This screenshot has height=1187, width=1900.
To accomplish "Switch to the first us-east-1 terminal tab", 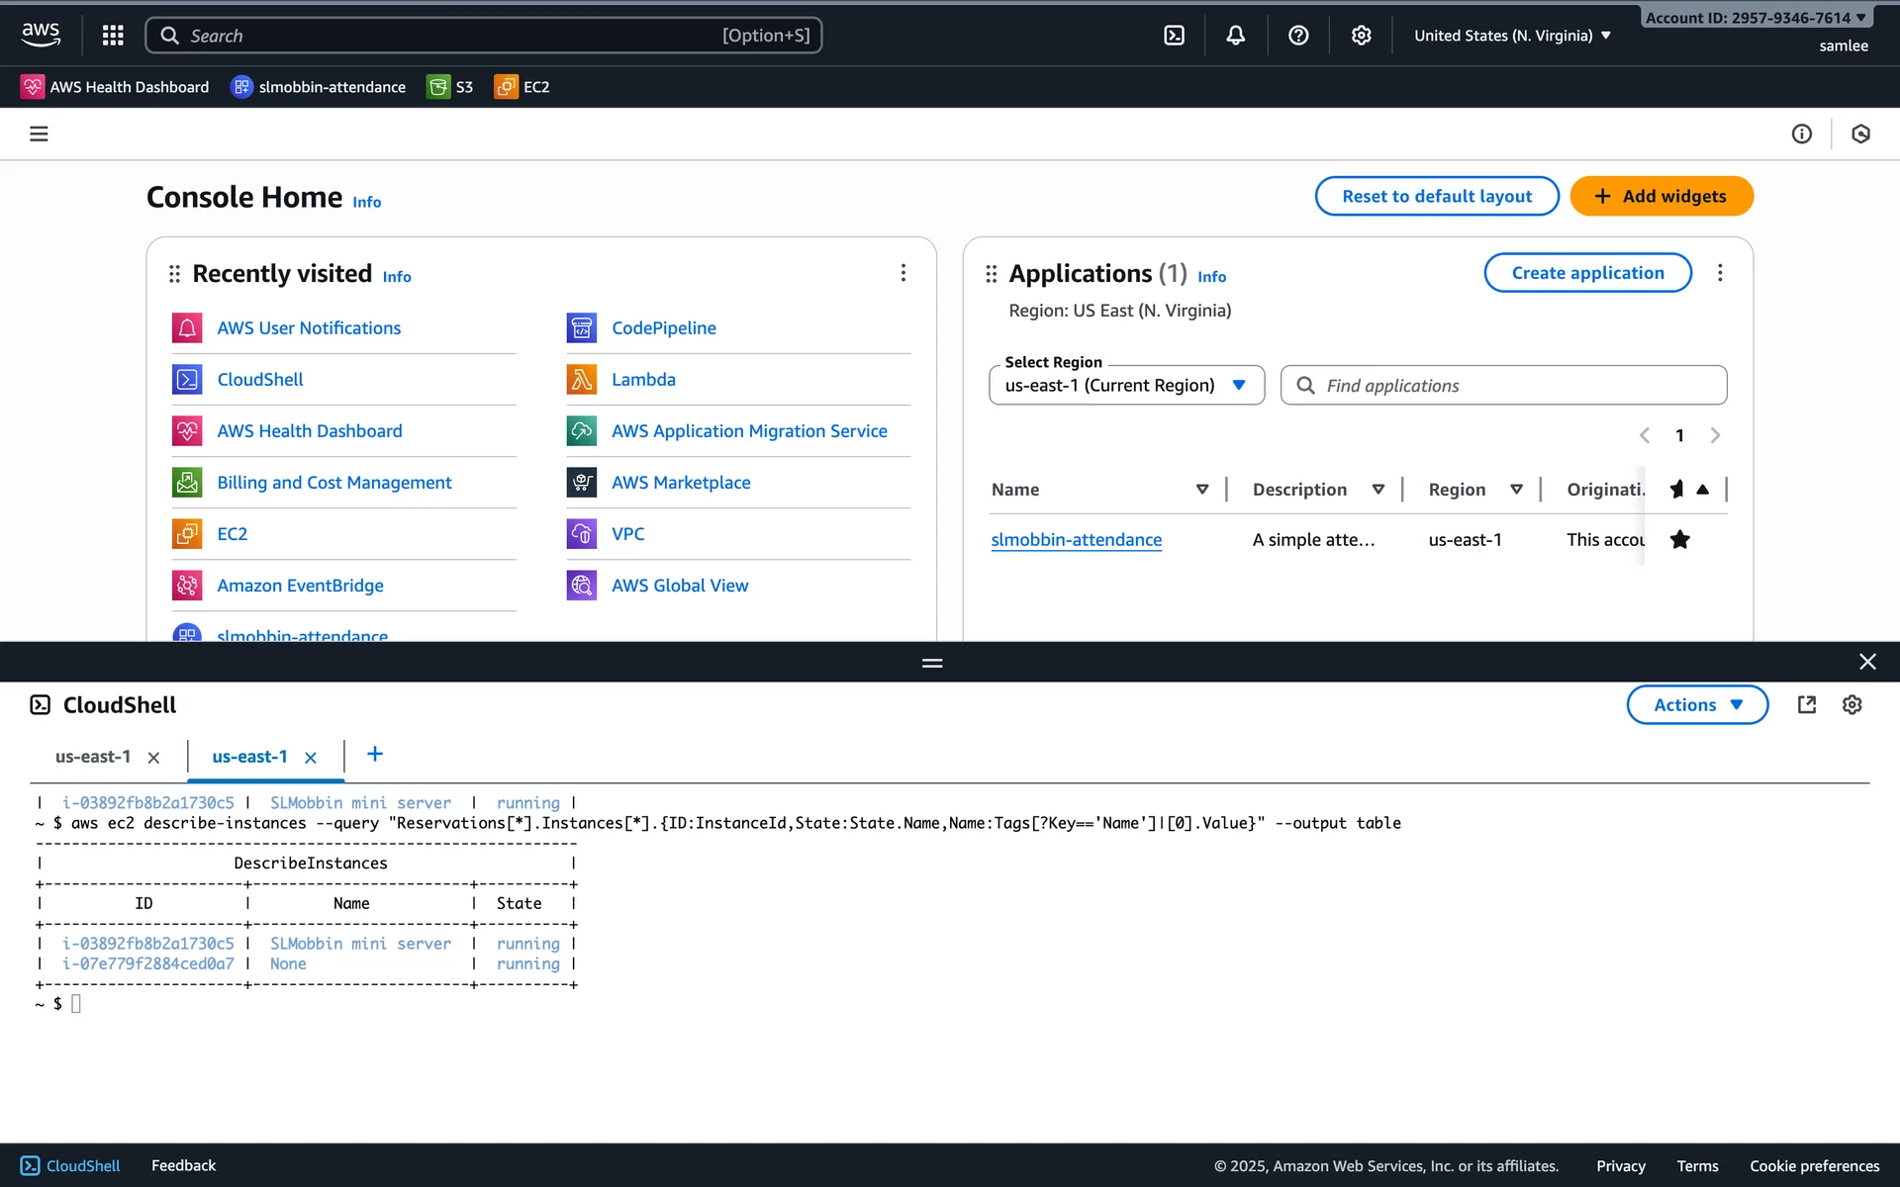I will point(93,757).
